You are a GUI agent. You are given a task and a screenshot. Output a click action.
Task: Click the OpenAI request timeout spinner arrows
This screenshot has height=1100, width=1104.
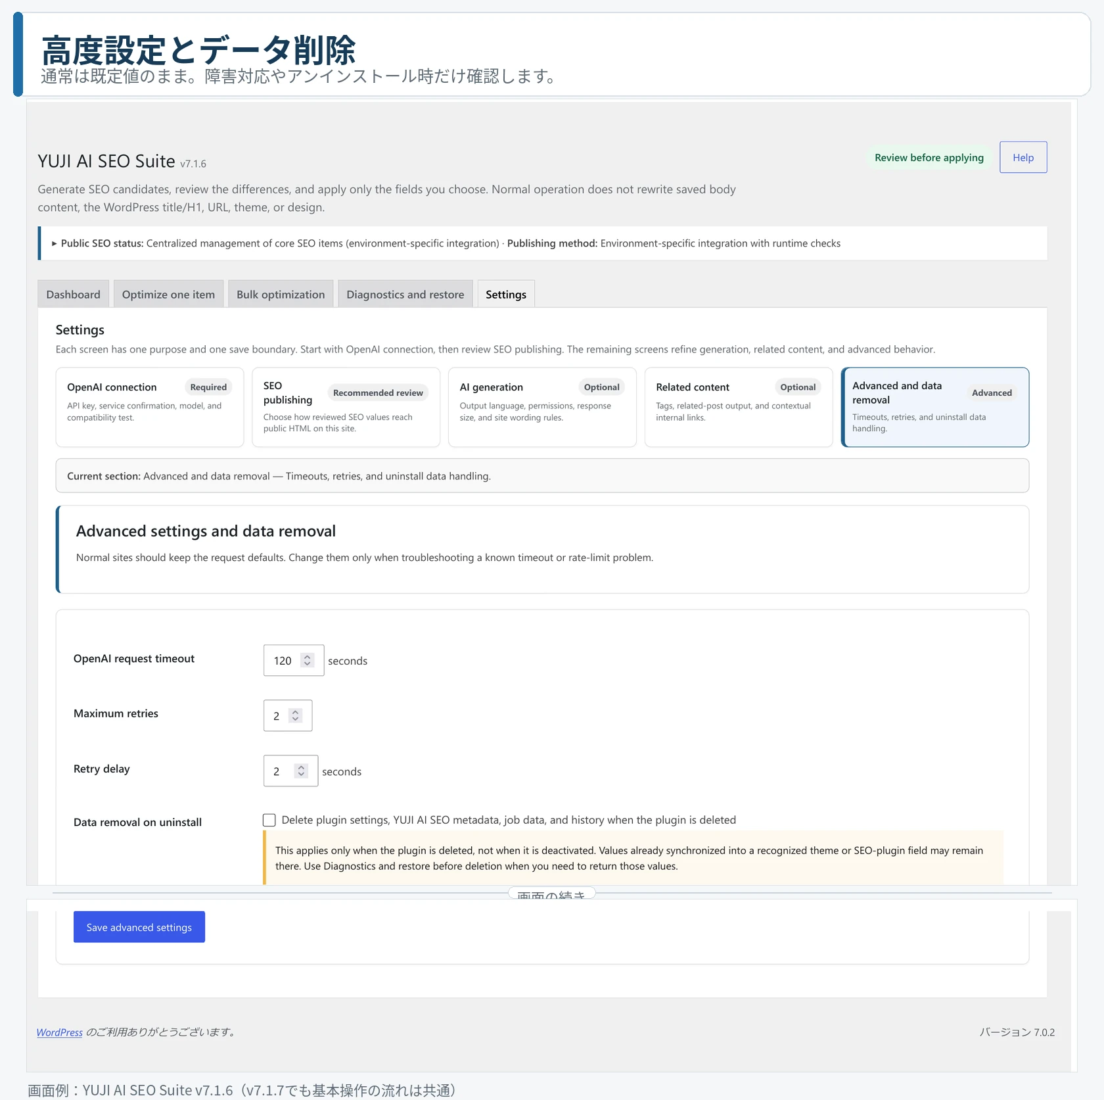(x=307, y=660)
